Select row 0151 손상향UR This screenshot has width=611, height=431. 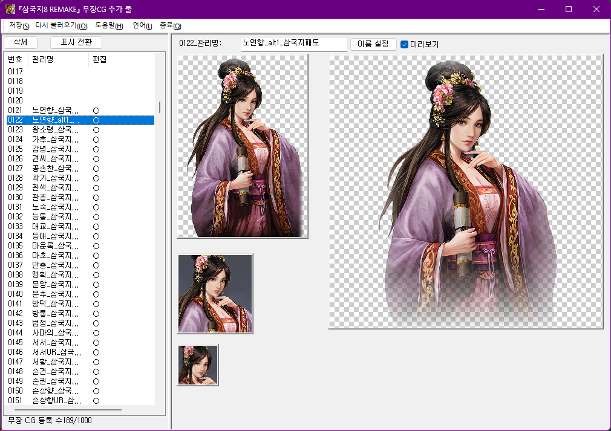(80, 401)
